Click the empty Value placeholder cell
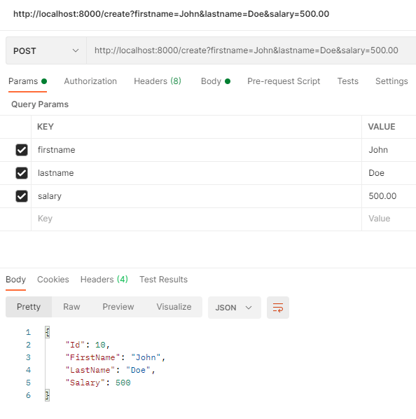This screenshot has height=419, width=416. pyautogui.click(x=389, y=219)
